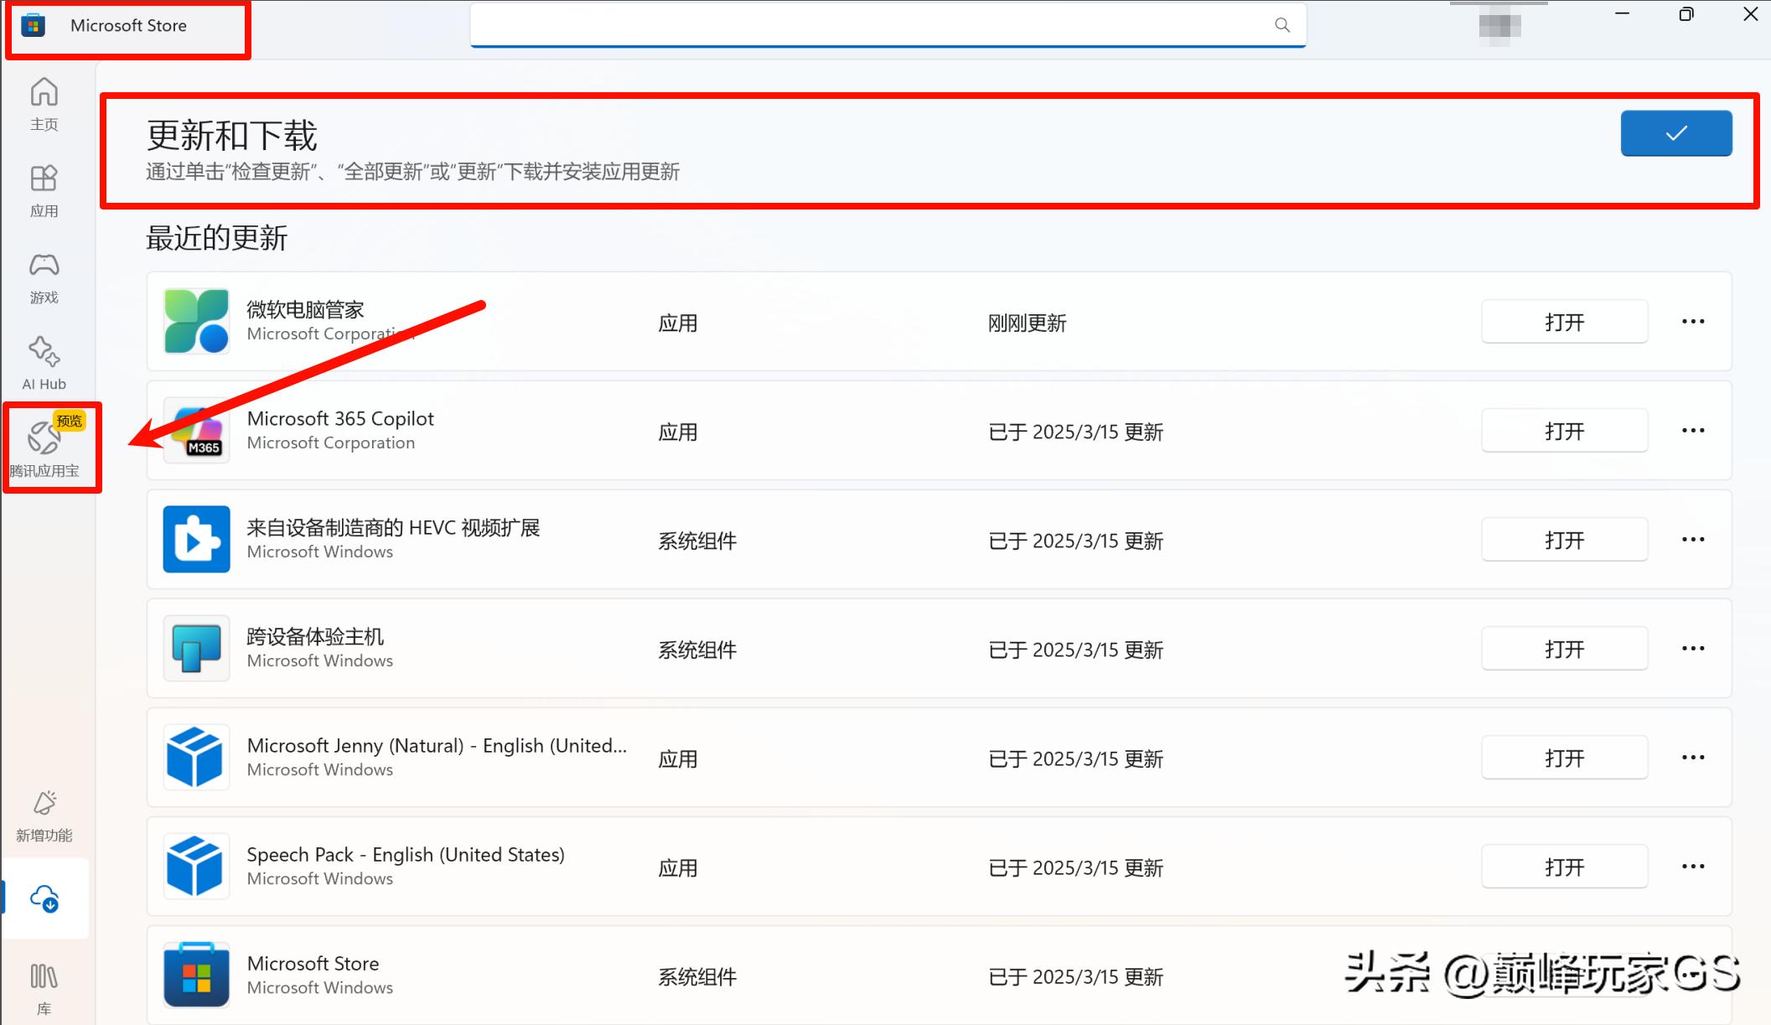
Task: Click the blurred user profile avatar
Action: [1499, 25]
